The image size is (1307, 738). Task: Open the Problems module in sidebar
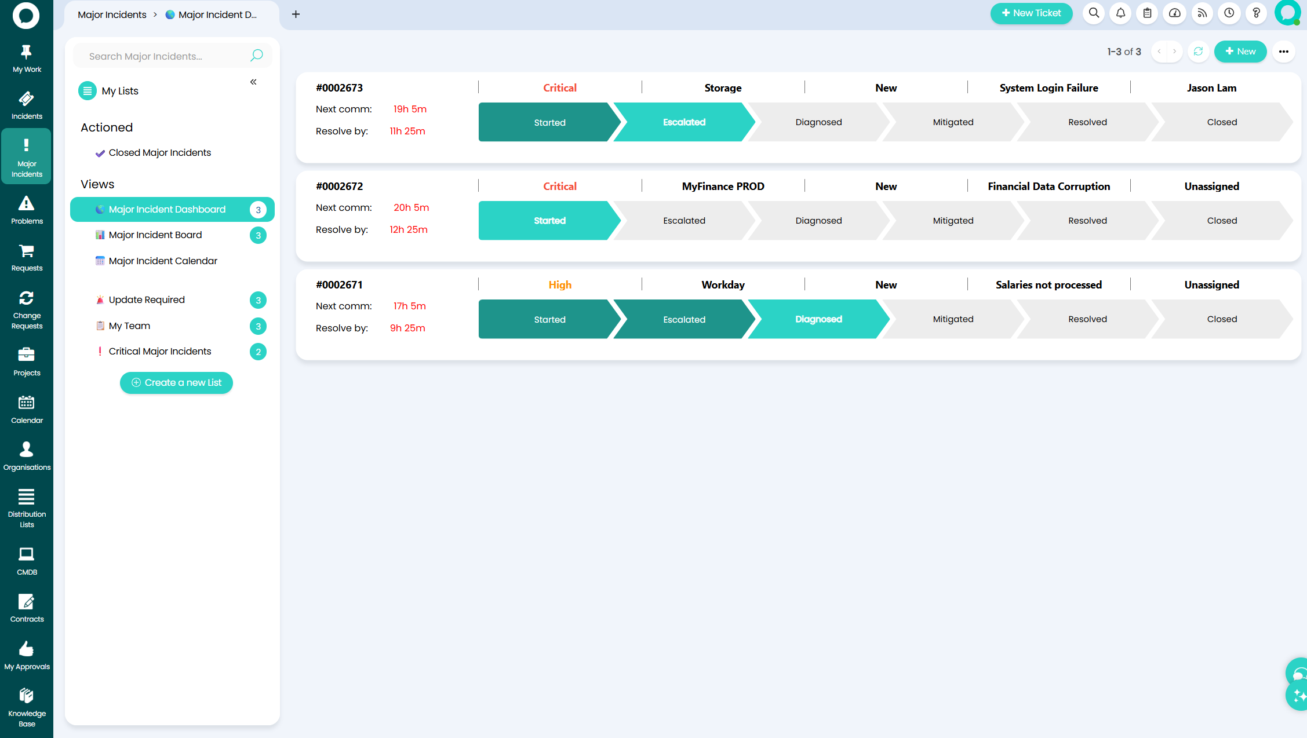(x=27, y=210)
